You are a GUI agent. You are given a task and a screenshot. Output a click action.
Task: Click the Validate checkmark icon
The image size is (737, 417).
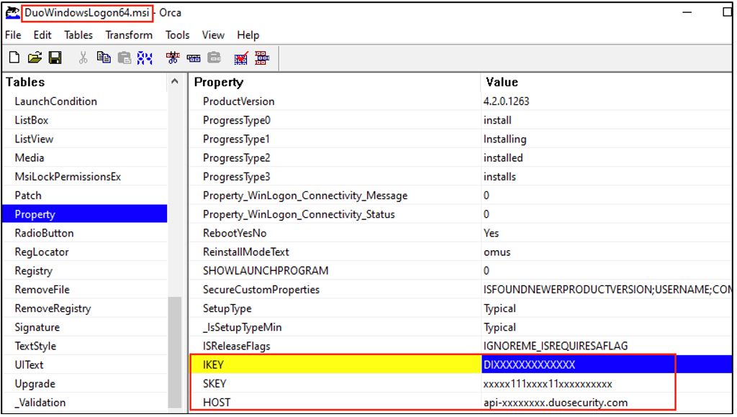(x=241, y=58)
